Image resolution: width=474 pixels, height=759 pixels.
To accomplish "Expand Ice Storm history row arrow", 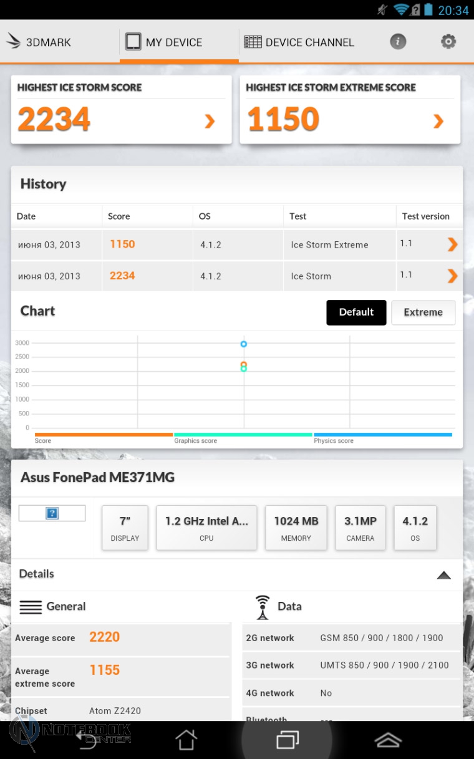I will [x=452, y=276].
